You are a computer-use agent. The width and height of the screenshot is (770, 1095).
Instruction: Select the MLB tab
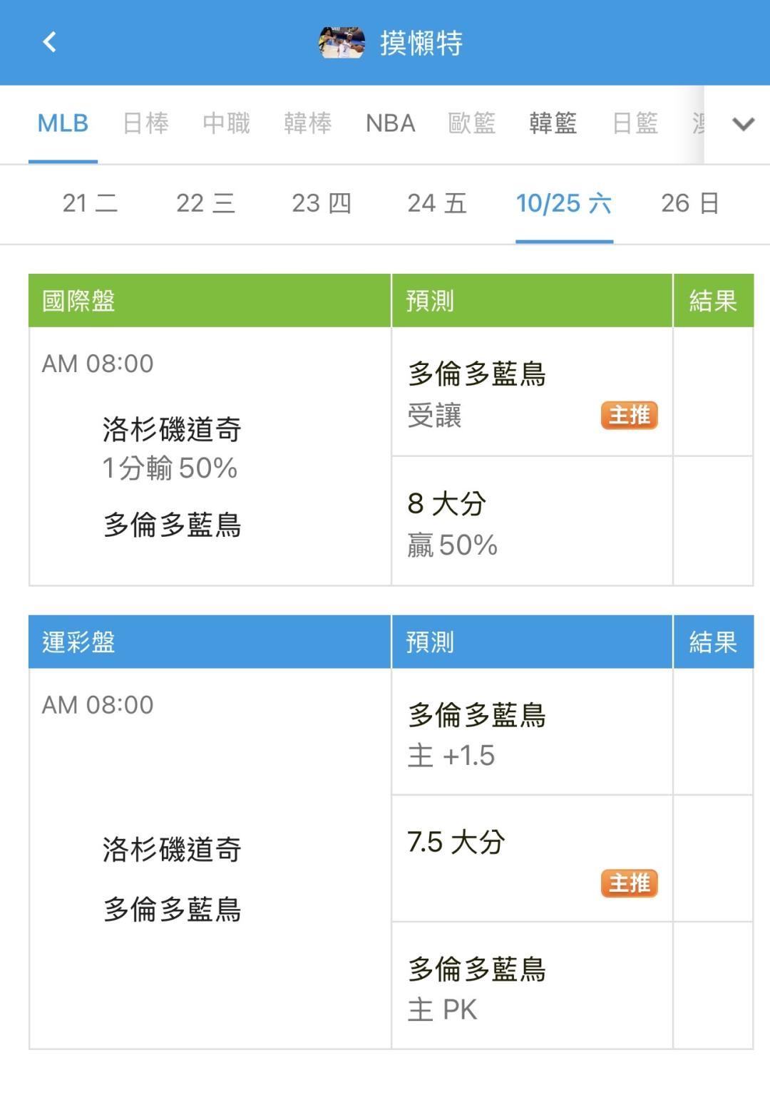coord(63,123)
